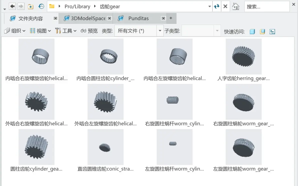Close the 文件夹内容 tab

[55, 18]
